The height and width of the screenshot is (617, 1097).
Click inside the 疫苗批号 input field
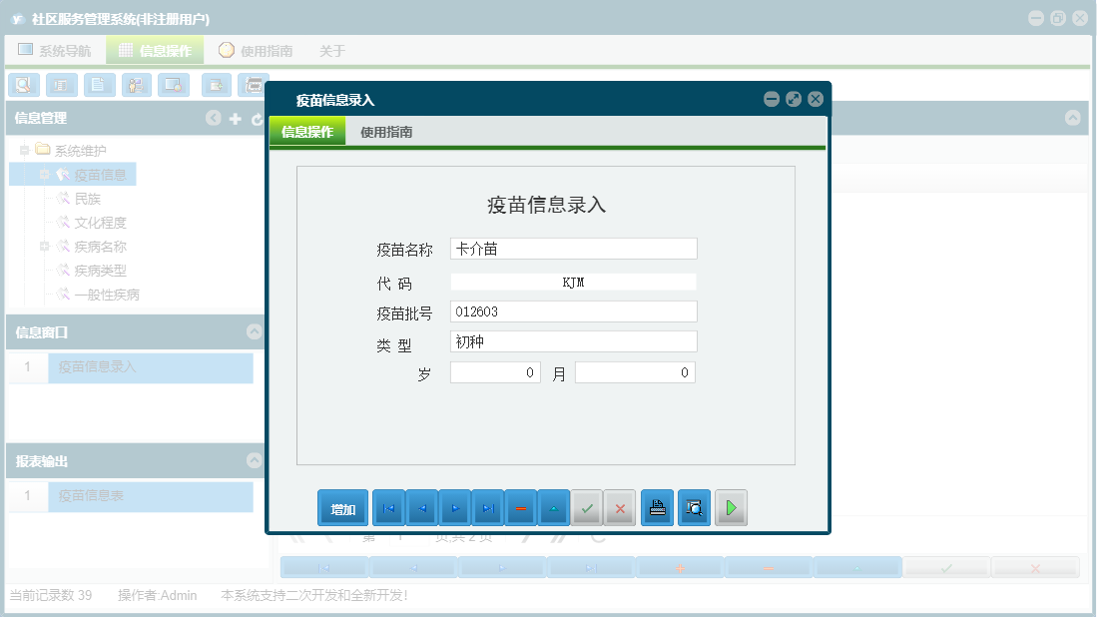573,310
